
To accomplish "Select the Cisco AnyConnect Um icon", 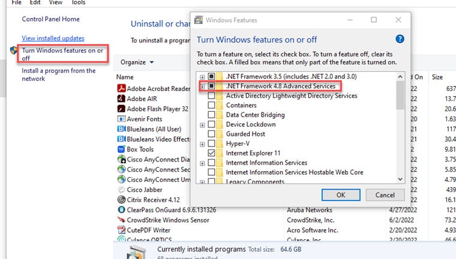I will coord(121,179).
